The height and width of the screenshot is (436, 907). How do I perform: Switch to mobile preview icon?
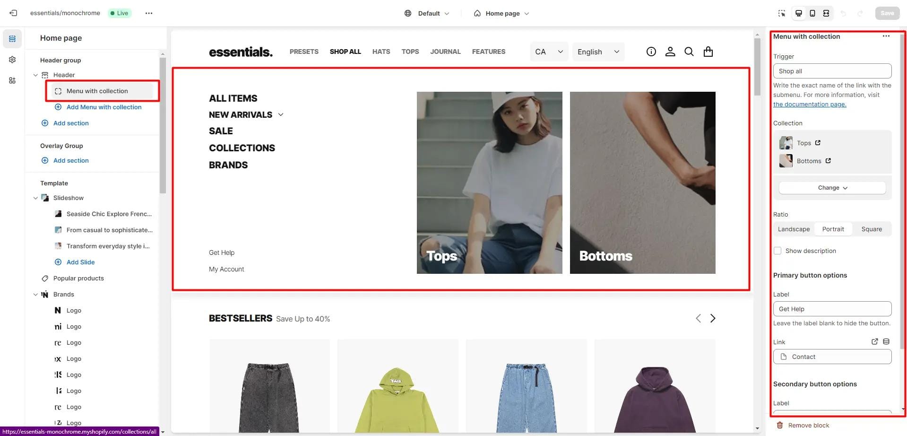(812, 13)
